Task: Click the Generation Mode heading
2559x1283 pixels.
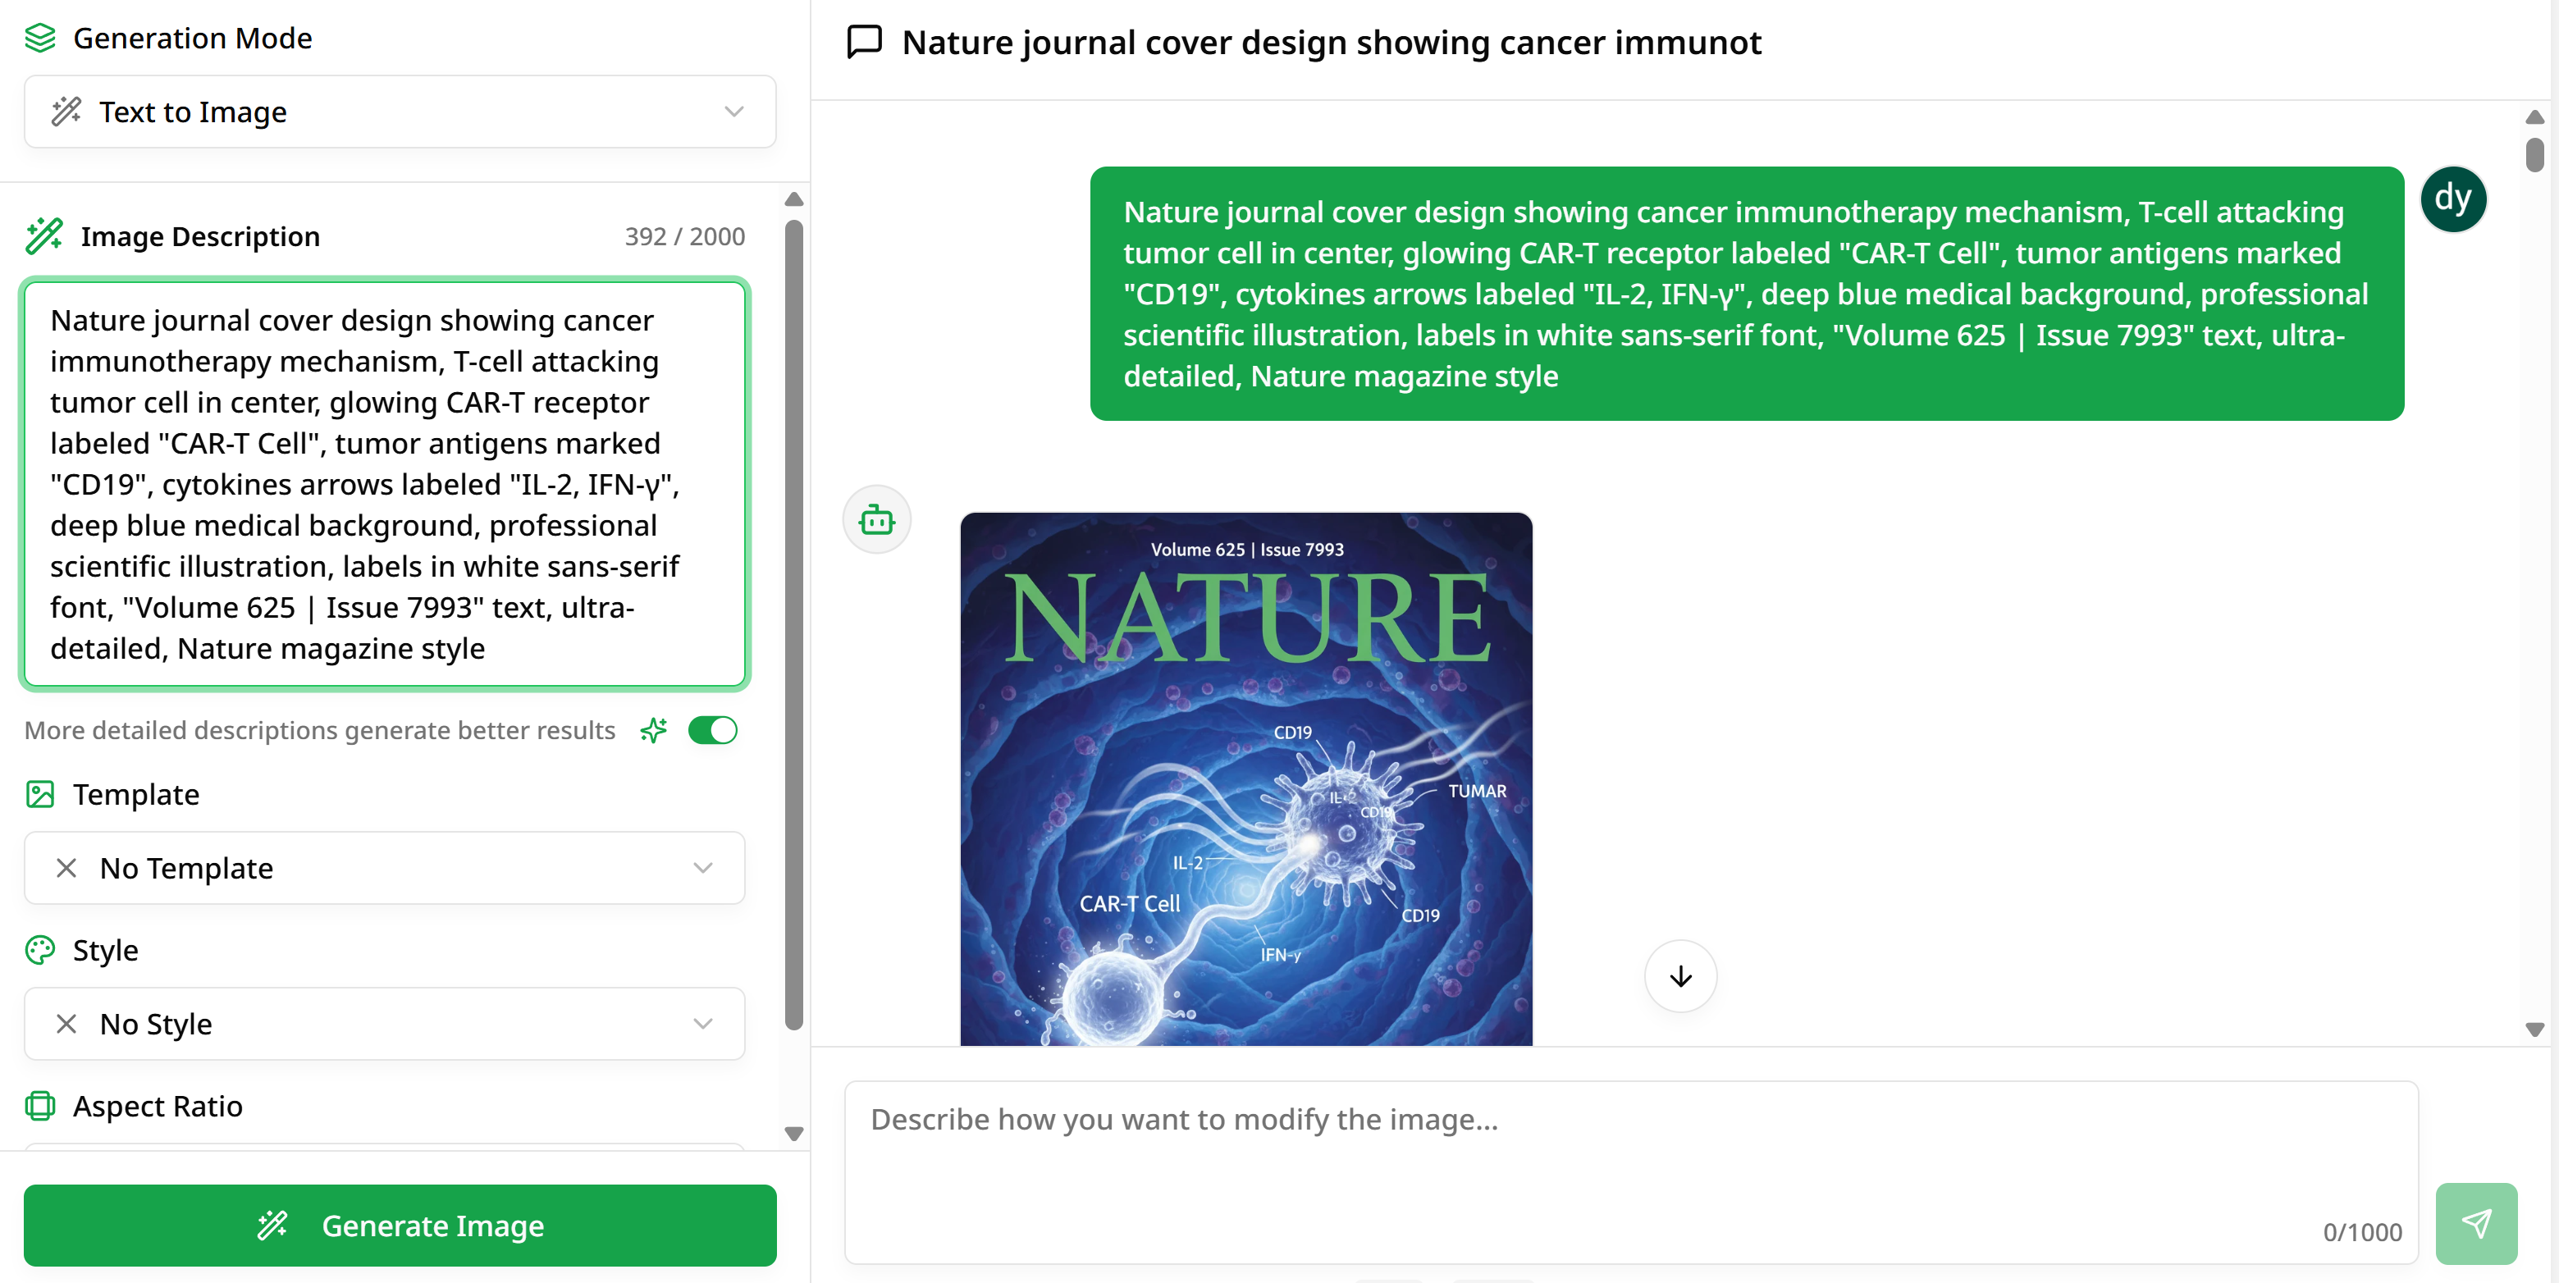Action: (193, 38)
